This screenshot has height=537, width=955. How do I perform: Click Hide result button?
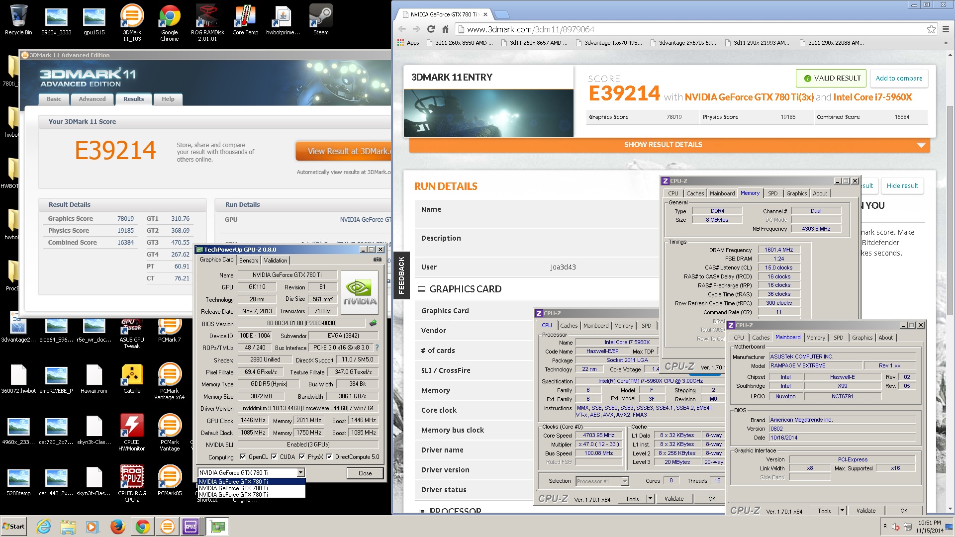tap(902, 185)
